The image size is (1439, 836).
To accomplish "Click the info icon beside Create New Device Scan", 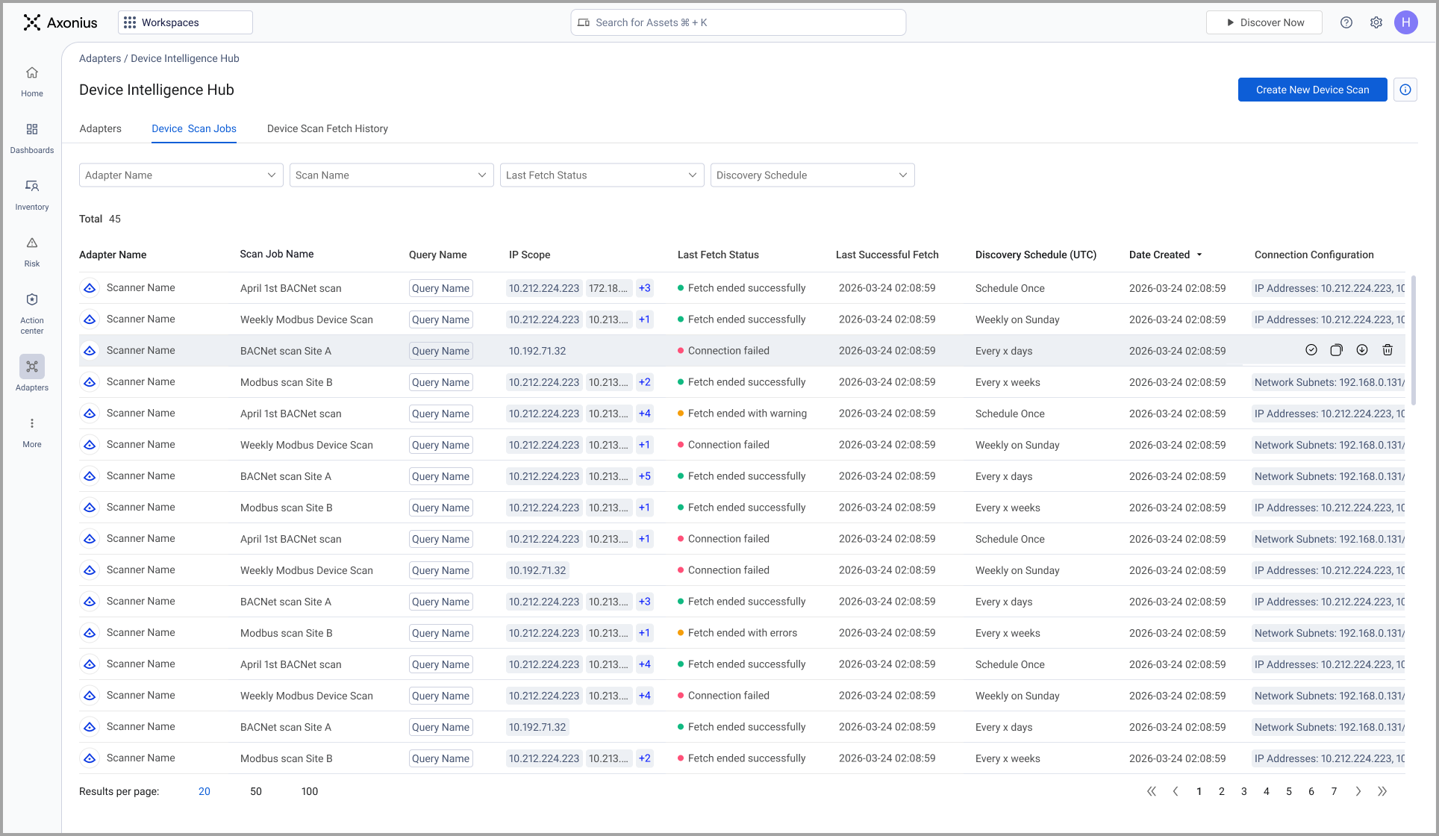I will point(1405,90).
